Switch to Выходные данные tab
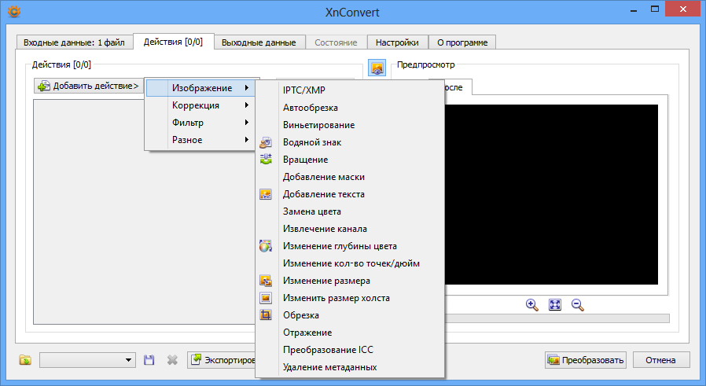This screenshot has height=386, width=706. [259, 42]
